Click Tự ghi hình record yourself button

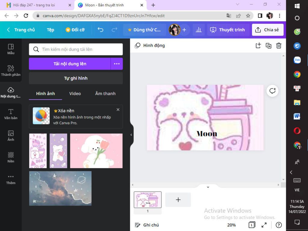pyautogui.click(x=76, y=78)
